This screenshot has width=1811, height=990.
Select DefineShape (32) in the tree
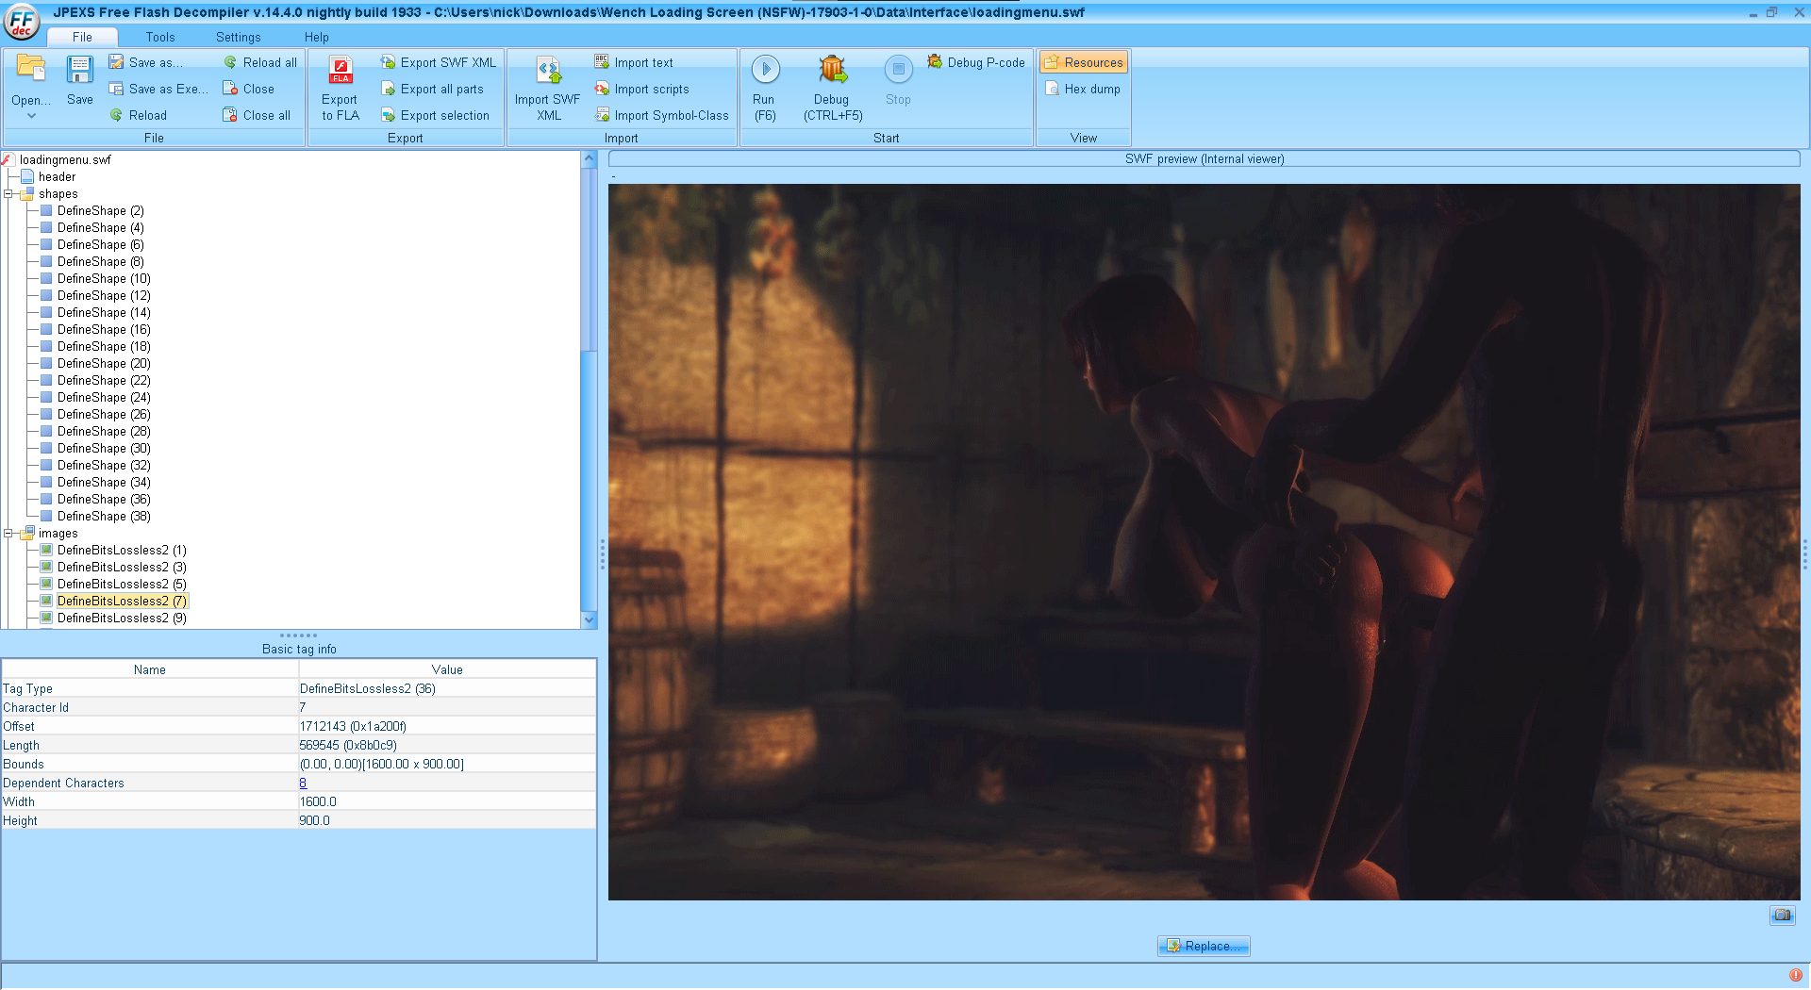[x=104, y=466]
